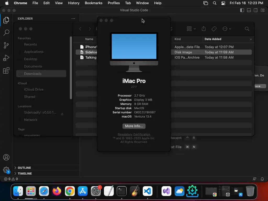This screenshot has width=268, height=201.
Task: Toggle the VS Code bottom panel
Action: (249, 10)
